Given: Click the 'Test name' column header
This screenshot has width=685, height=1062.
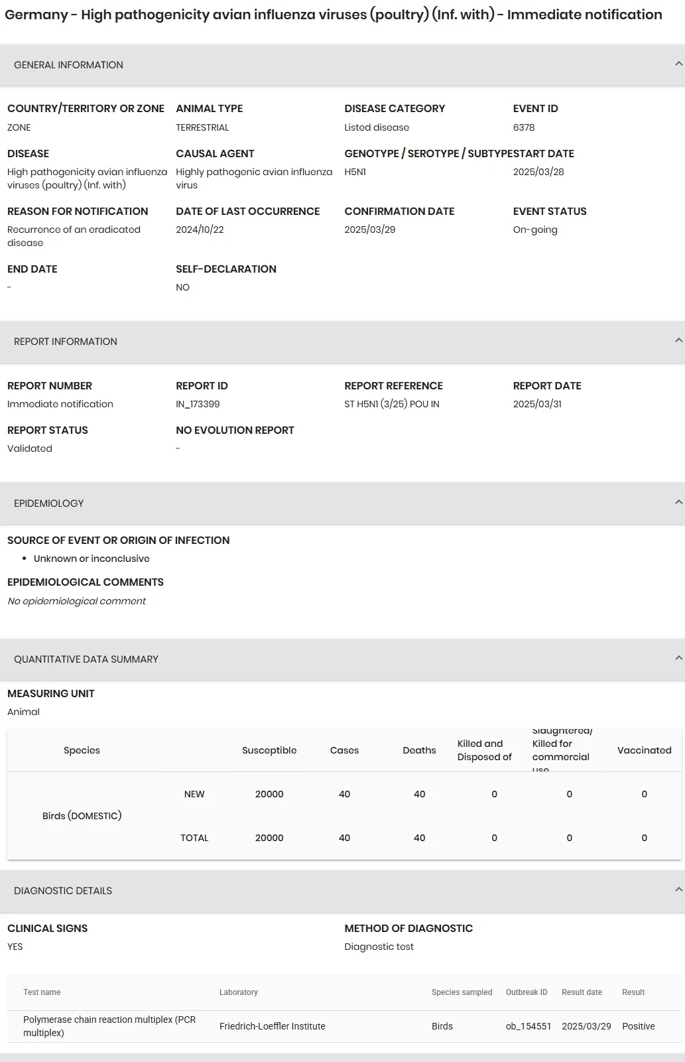Looking at the screenshot, I should 42,992.
